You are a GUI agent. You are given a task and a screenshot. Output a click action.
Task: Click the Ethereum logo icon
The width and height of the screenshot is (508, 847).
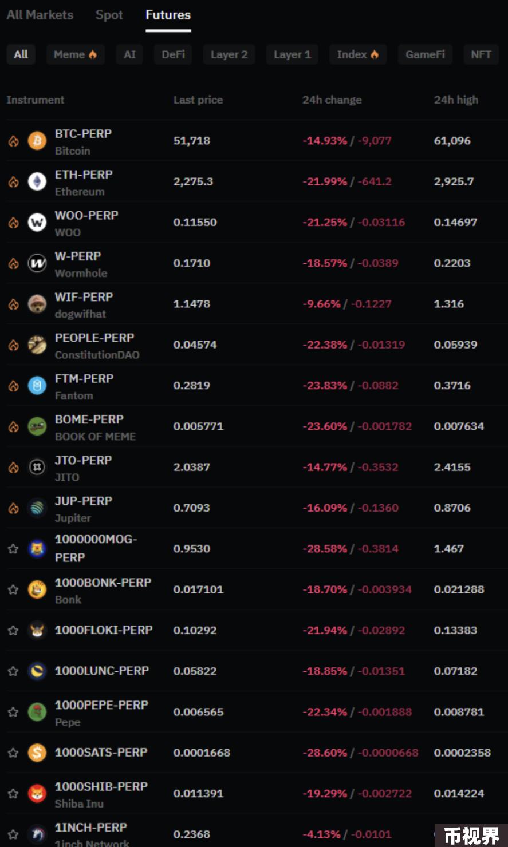37,182
